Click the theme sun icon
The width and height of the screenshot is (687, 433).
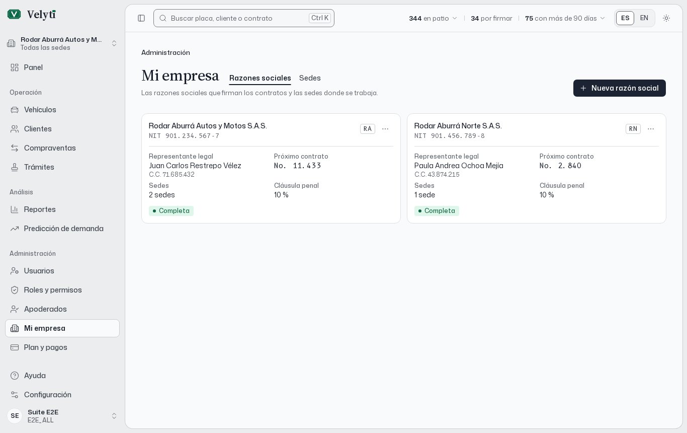(666, 18)
